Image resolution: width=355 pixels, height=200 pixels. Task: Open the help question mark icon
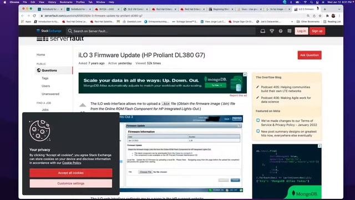pos(281,31)
